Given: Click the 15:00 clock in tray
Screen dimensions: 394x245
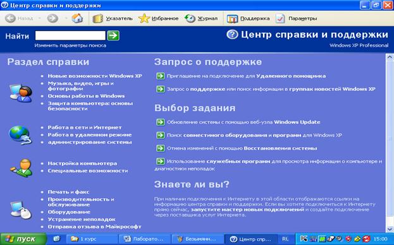Looking at the screenshot, I should [x=381, y=239].
